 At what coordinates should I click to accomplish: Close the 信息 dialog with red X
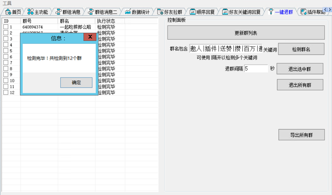click(x=90, y=37)
